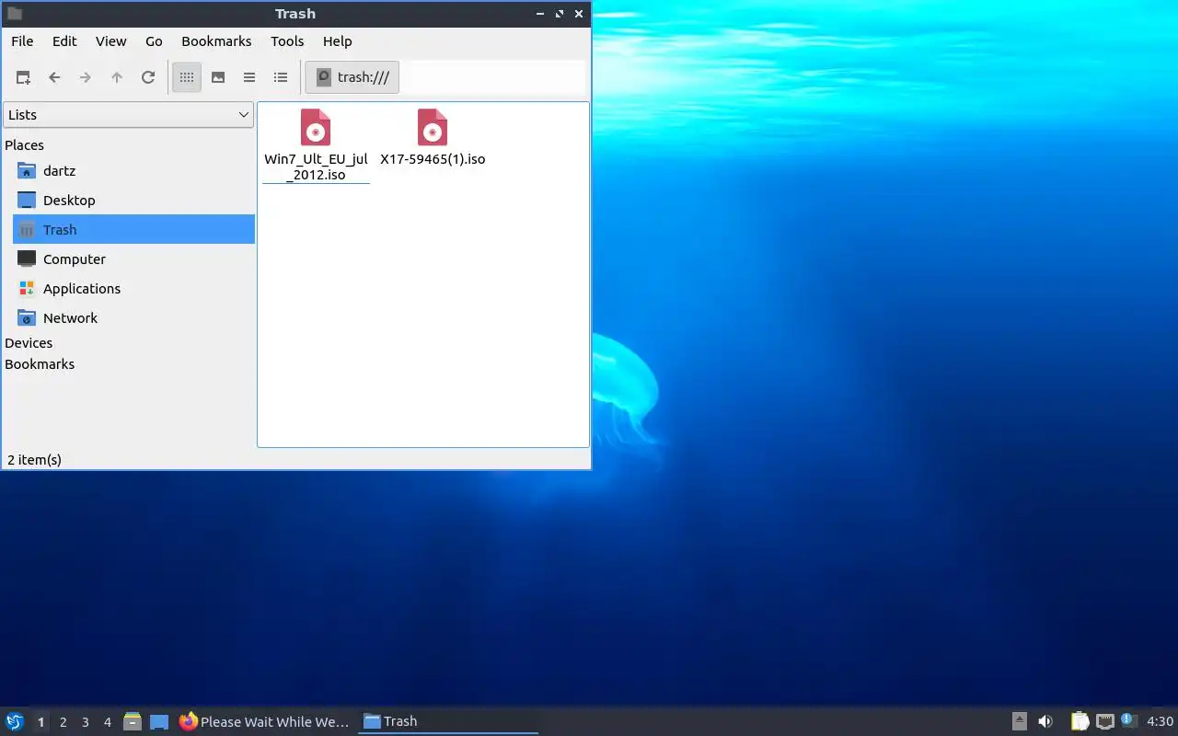Screen dimensions: 1178x736
Task: Select Computer in the Places sidebar
Action: tap(133, 259)
